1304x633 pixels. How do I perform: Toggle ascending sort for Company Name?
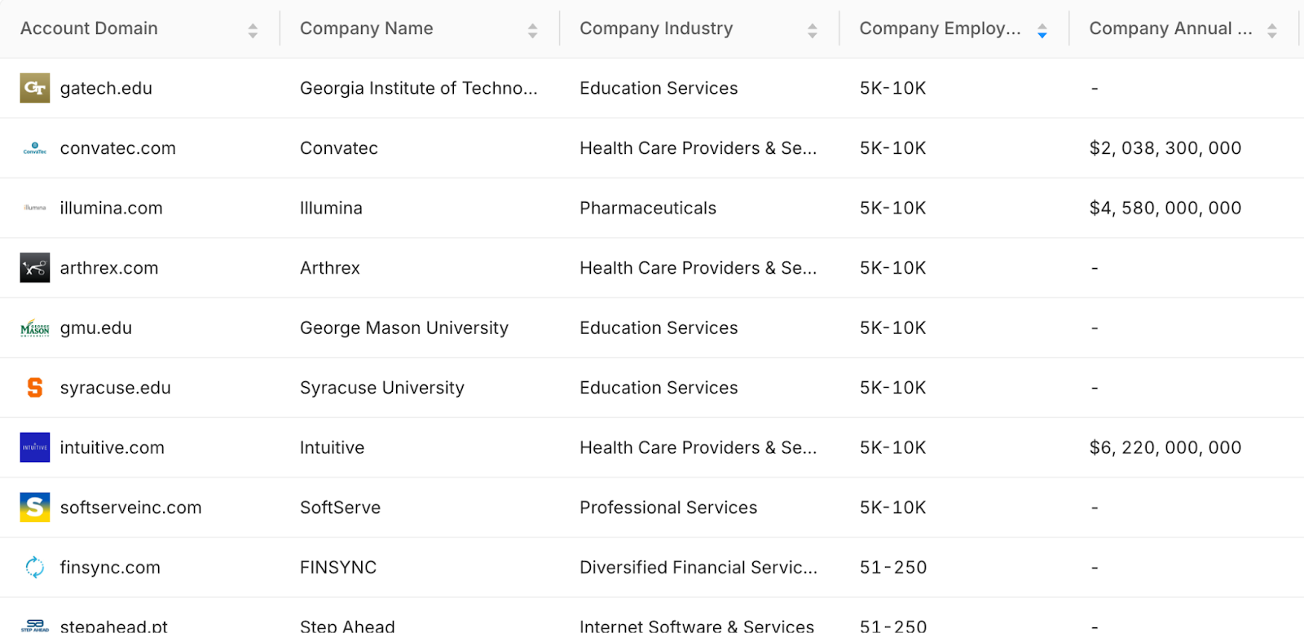(534, 29)
